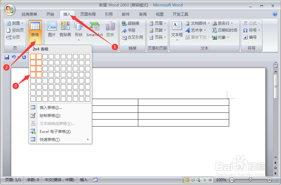
Task: Click the vertical scrollbar up arrow
Action: (276, 71)
